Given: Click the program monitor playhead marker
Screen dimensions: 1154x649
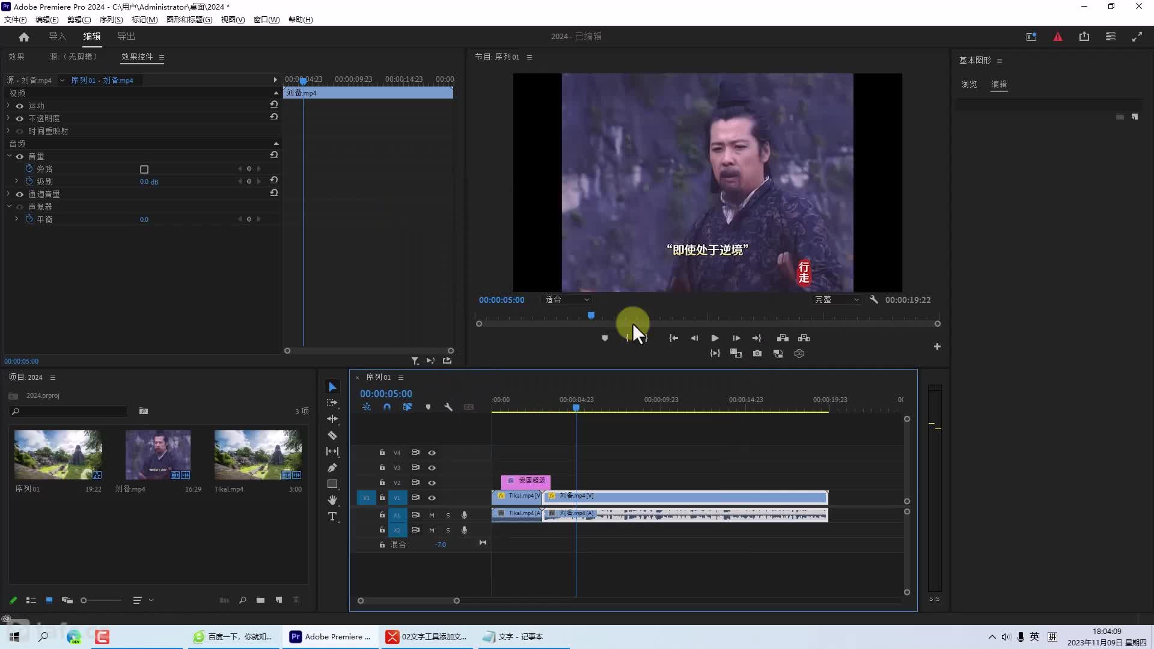Looking at the screenshot, I should [x=591, y=315].
